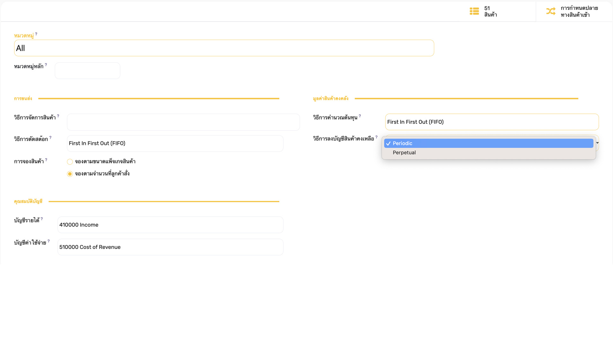Click the help mark beside วิธีการตัดสต๊อก
Image resolution: width=613 pixels, height=345 pixels.
point(50,137)
